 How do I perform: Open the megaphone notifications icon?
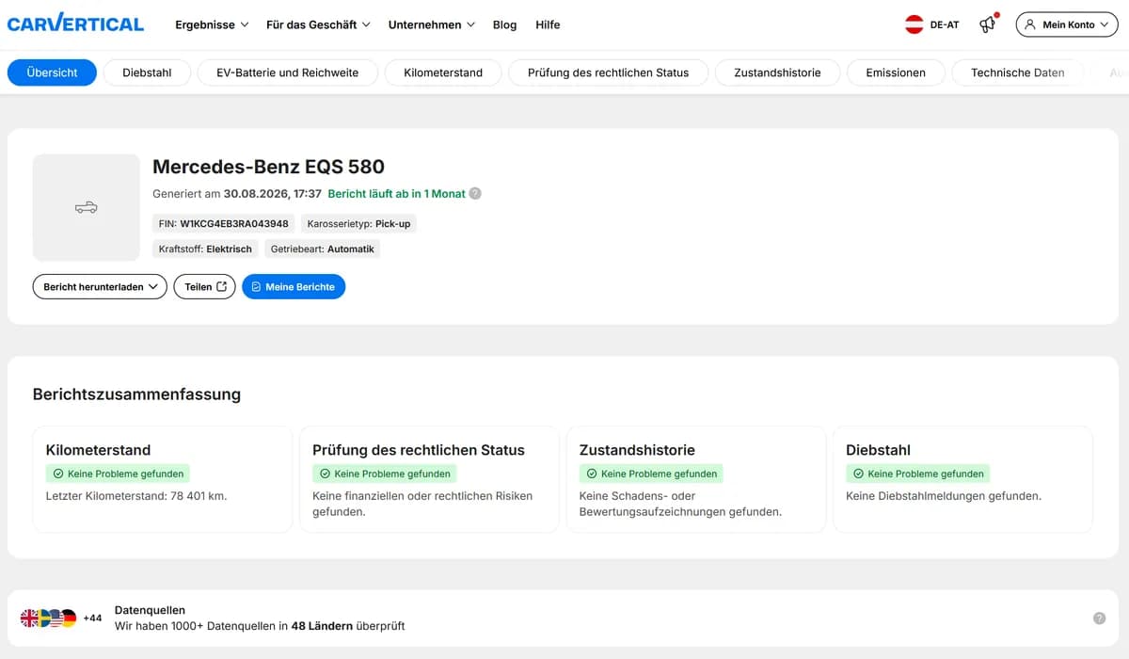(x=987, y=24)
